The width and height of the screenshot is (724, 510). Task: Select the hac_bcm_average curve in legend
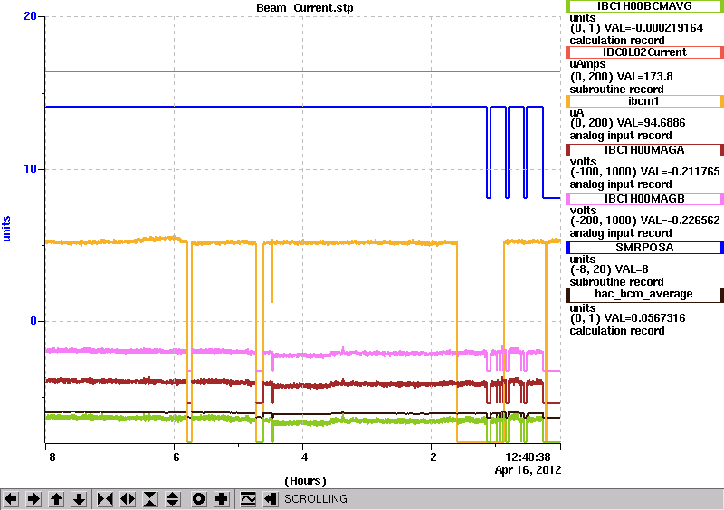pyautogui.click(x=644, y=295)
